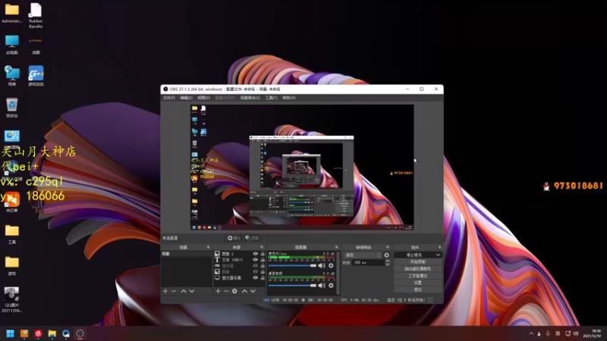
Task: Open the 场景集合(S) menu in OBS
Action: click(x=250, y=98)
